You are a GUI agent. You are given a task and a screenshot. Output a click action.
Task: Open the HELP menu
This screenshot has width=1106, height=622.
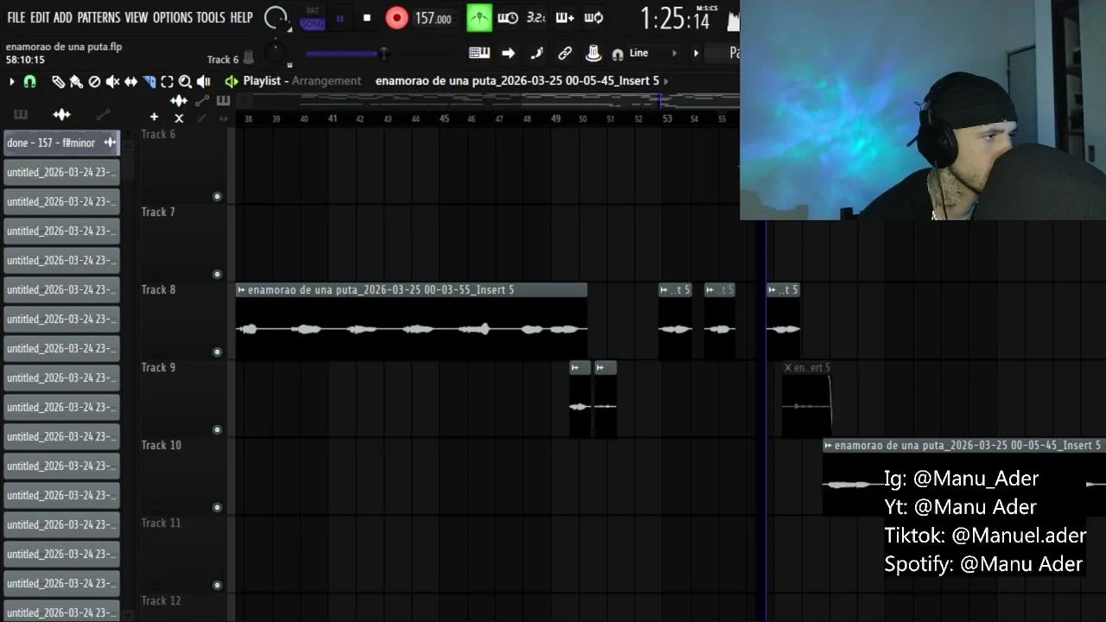coord(241,17)
